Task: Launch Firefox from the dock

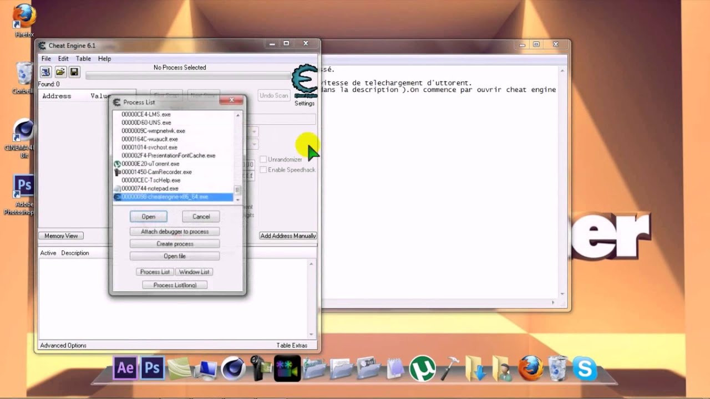Action: pos(530,369)
